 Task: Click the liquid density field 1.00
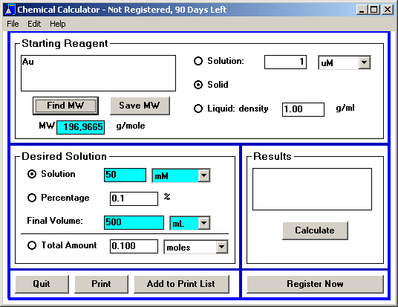pos(303,109)
